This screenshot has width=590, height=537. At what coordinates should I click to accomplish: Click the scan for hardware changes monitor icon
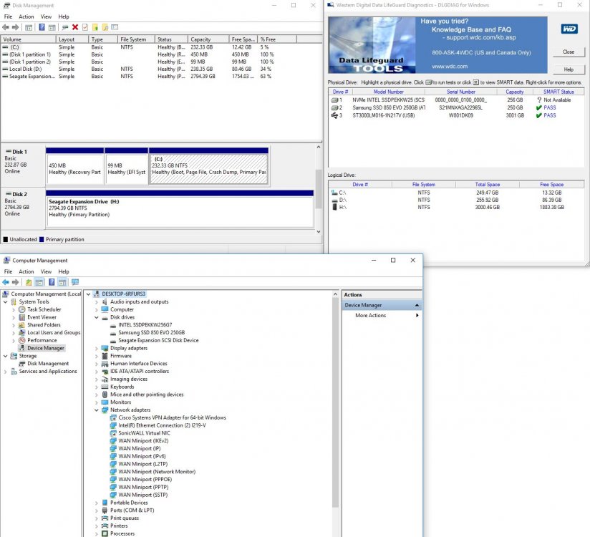[x=75, y=282]
